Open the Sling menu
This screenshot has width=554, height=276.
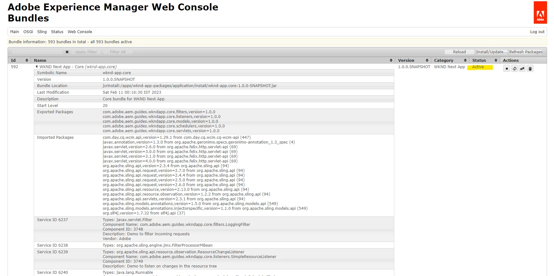pyautogui.click(x=42, y=32)
